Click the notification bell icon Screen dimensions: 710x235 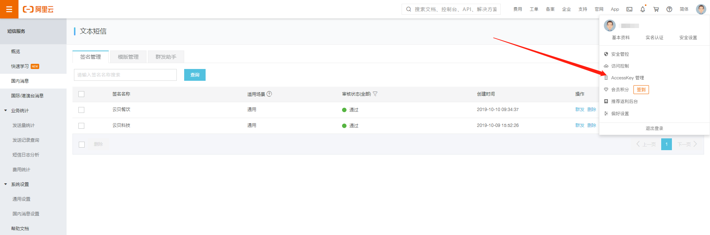(x=643, y=9)
